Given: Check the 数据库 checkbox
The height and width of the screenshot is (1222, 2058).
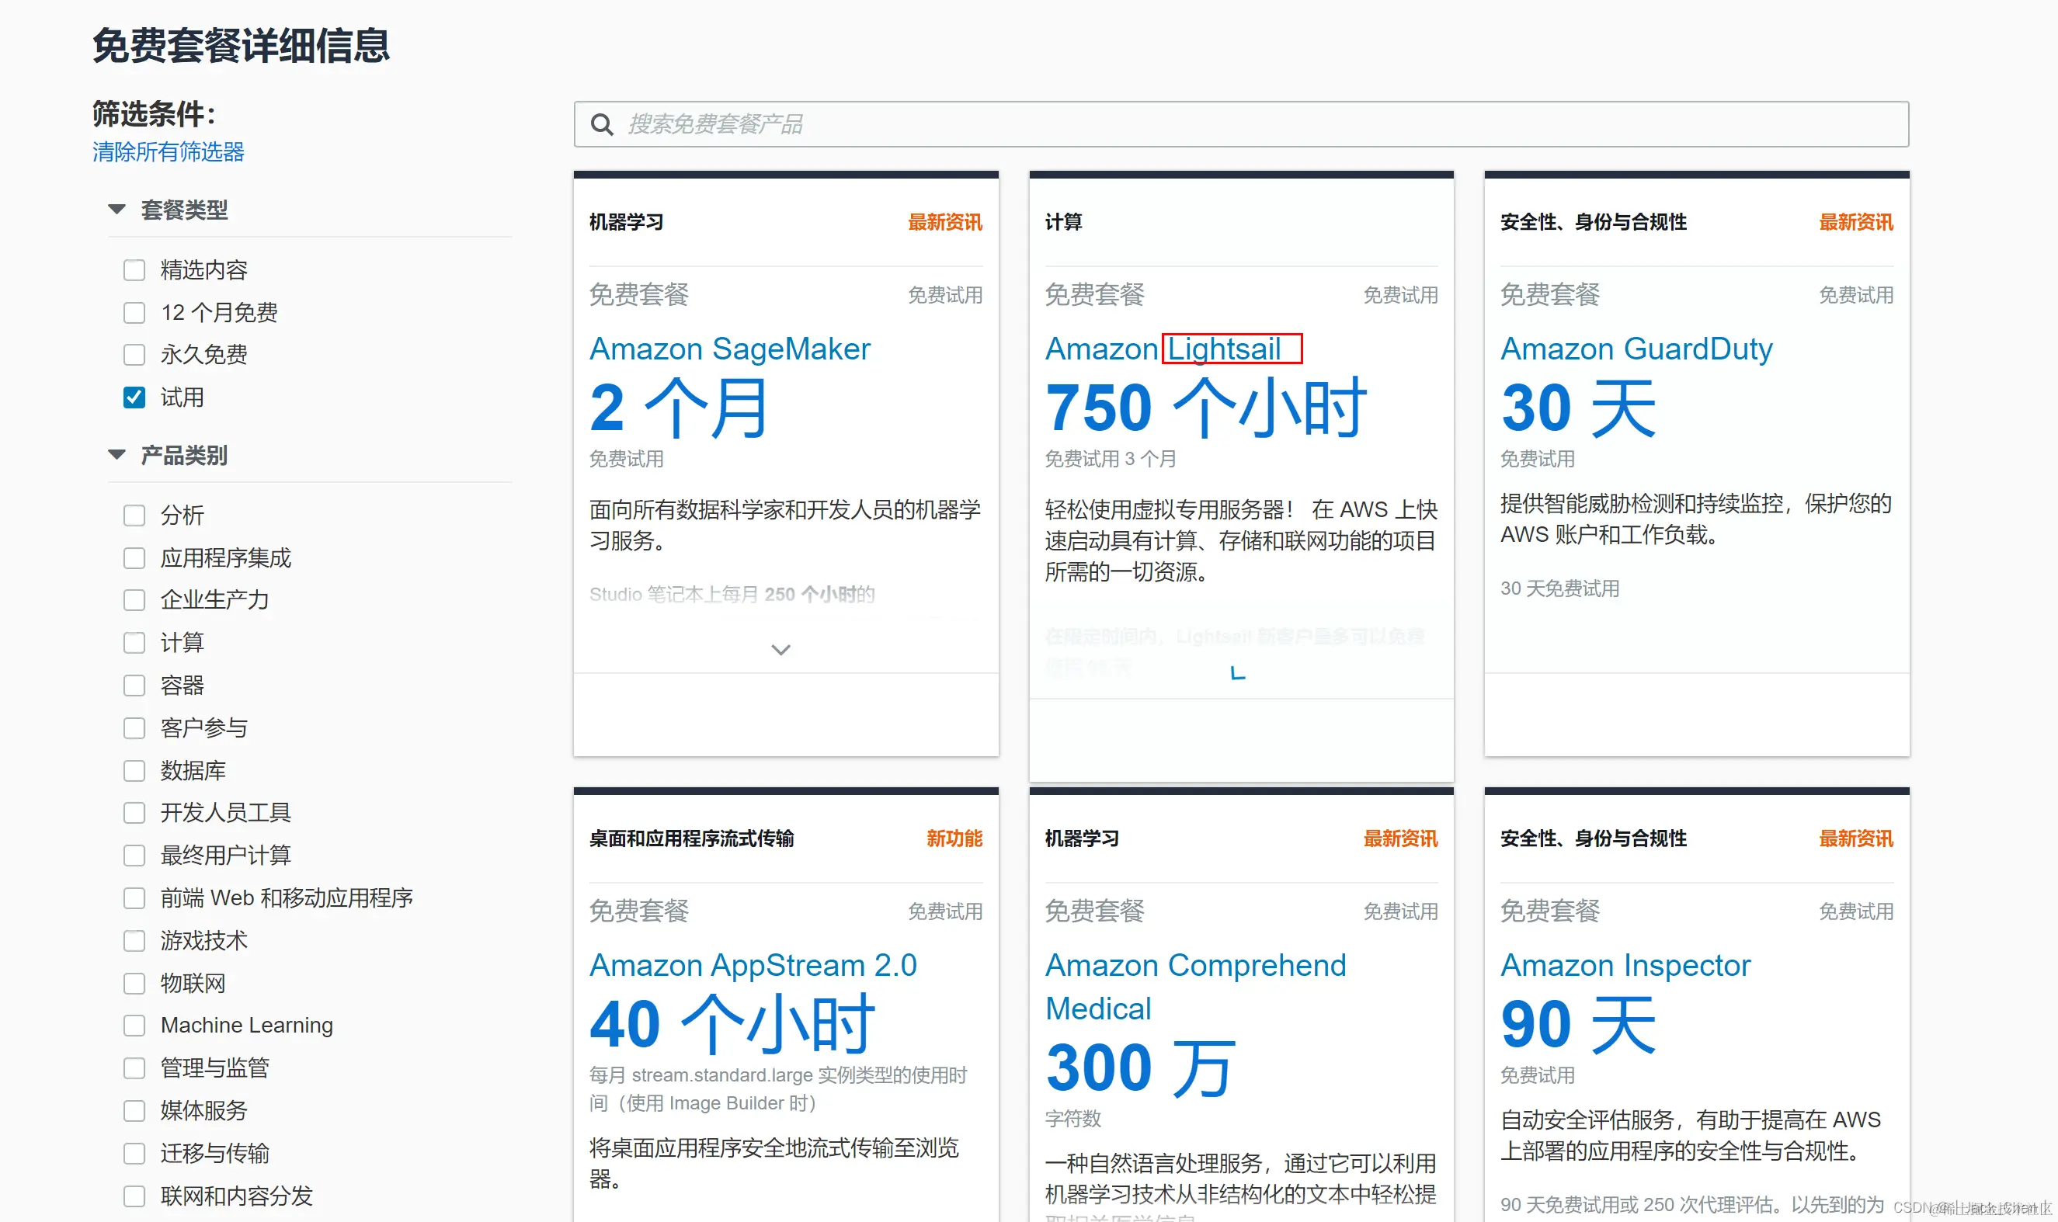Looking at the screenshot, I should (x=134, y=771).
